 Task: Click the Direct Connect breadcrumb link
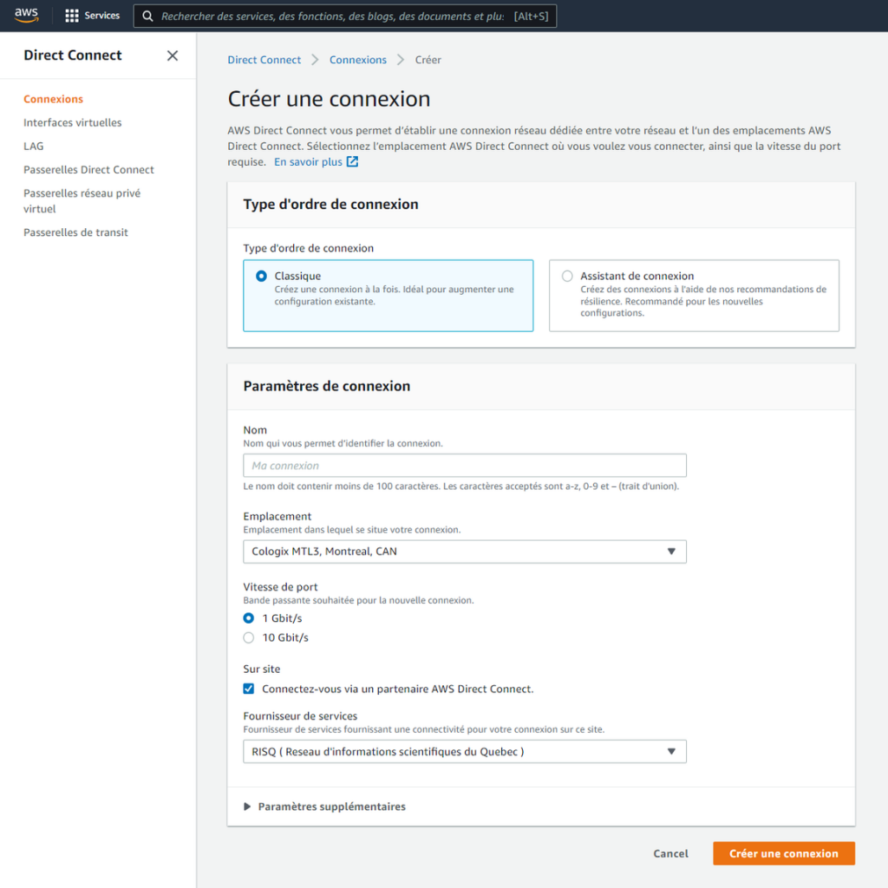264,60
